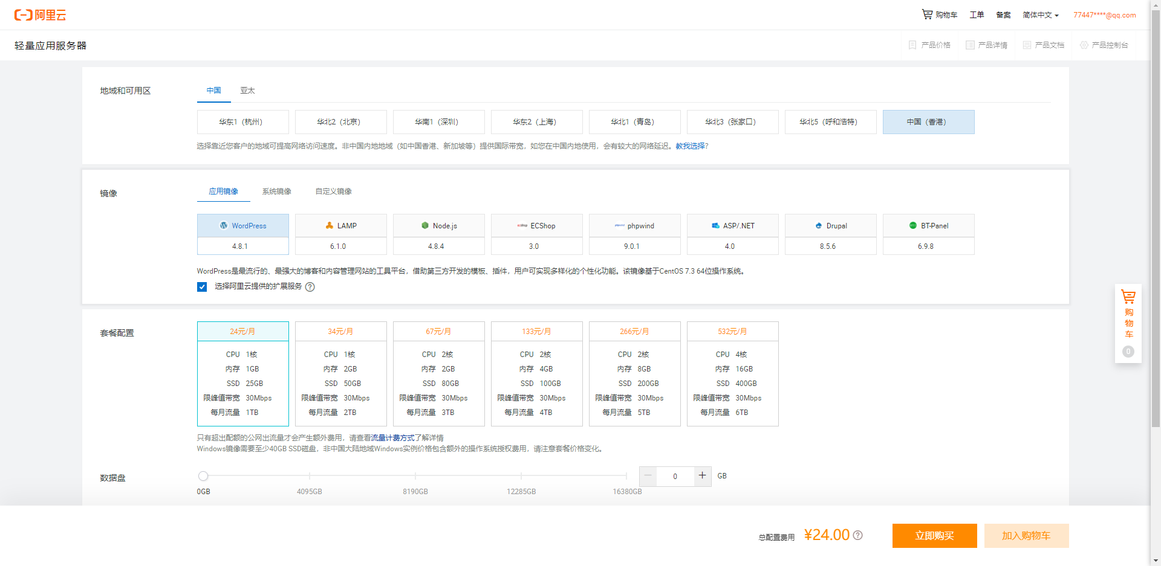Open the account email menu
The image size is (1161, 566).
pyautogui.click(x=1105, y=15)
